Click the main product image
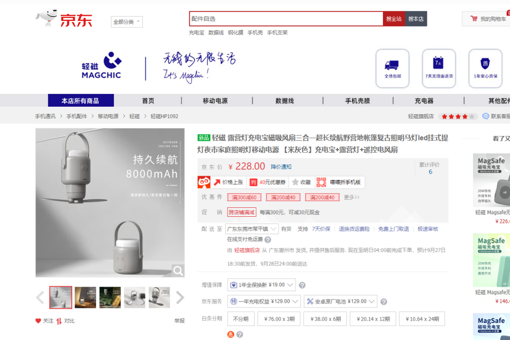 [110, 203]
